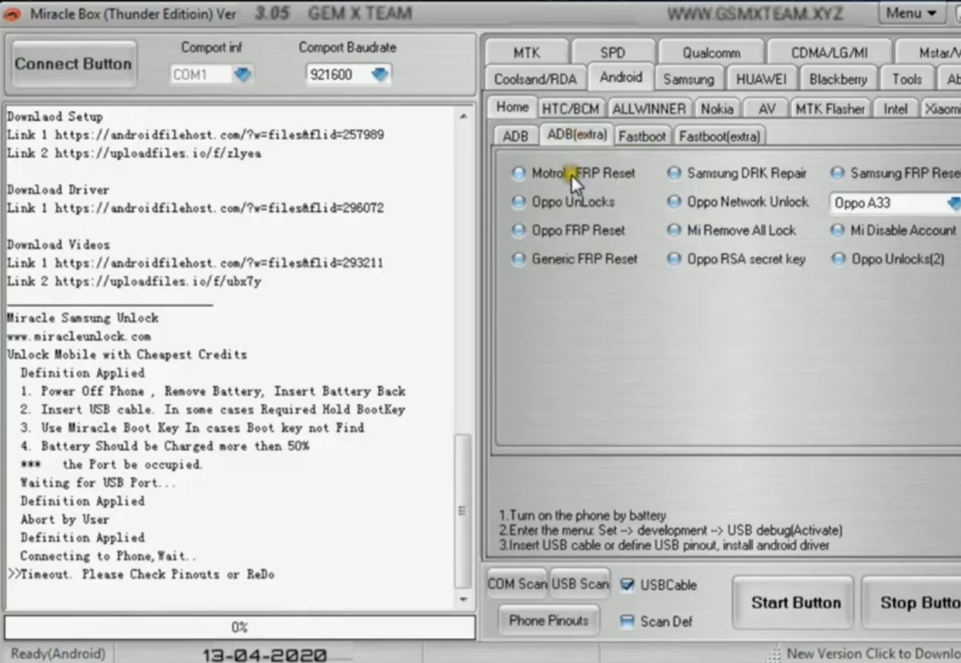
Task: Select Oppo UnLocks radio option
Action: [519, 202]
